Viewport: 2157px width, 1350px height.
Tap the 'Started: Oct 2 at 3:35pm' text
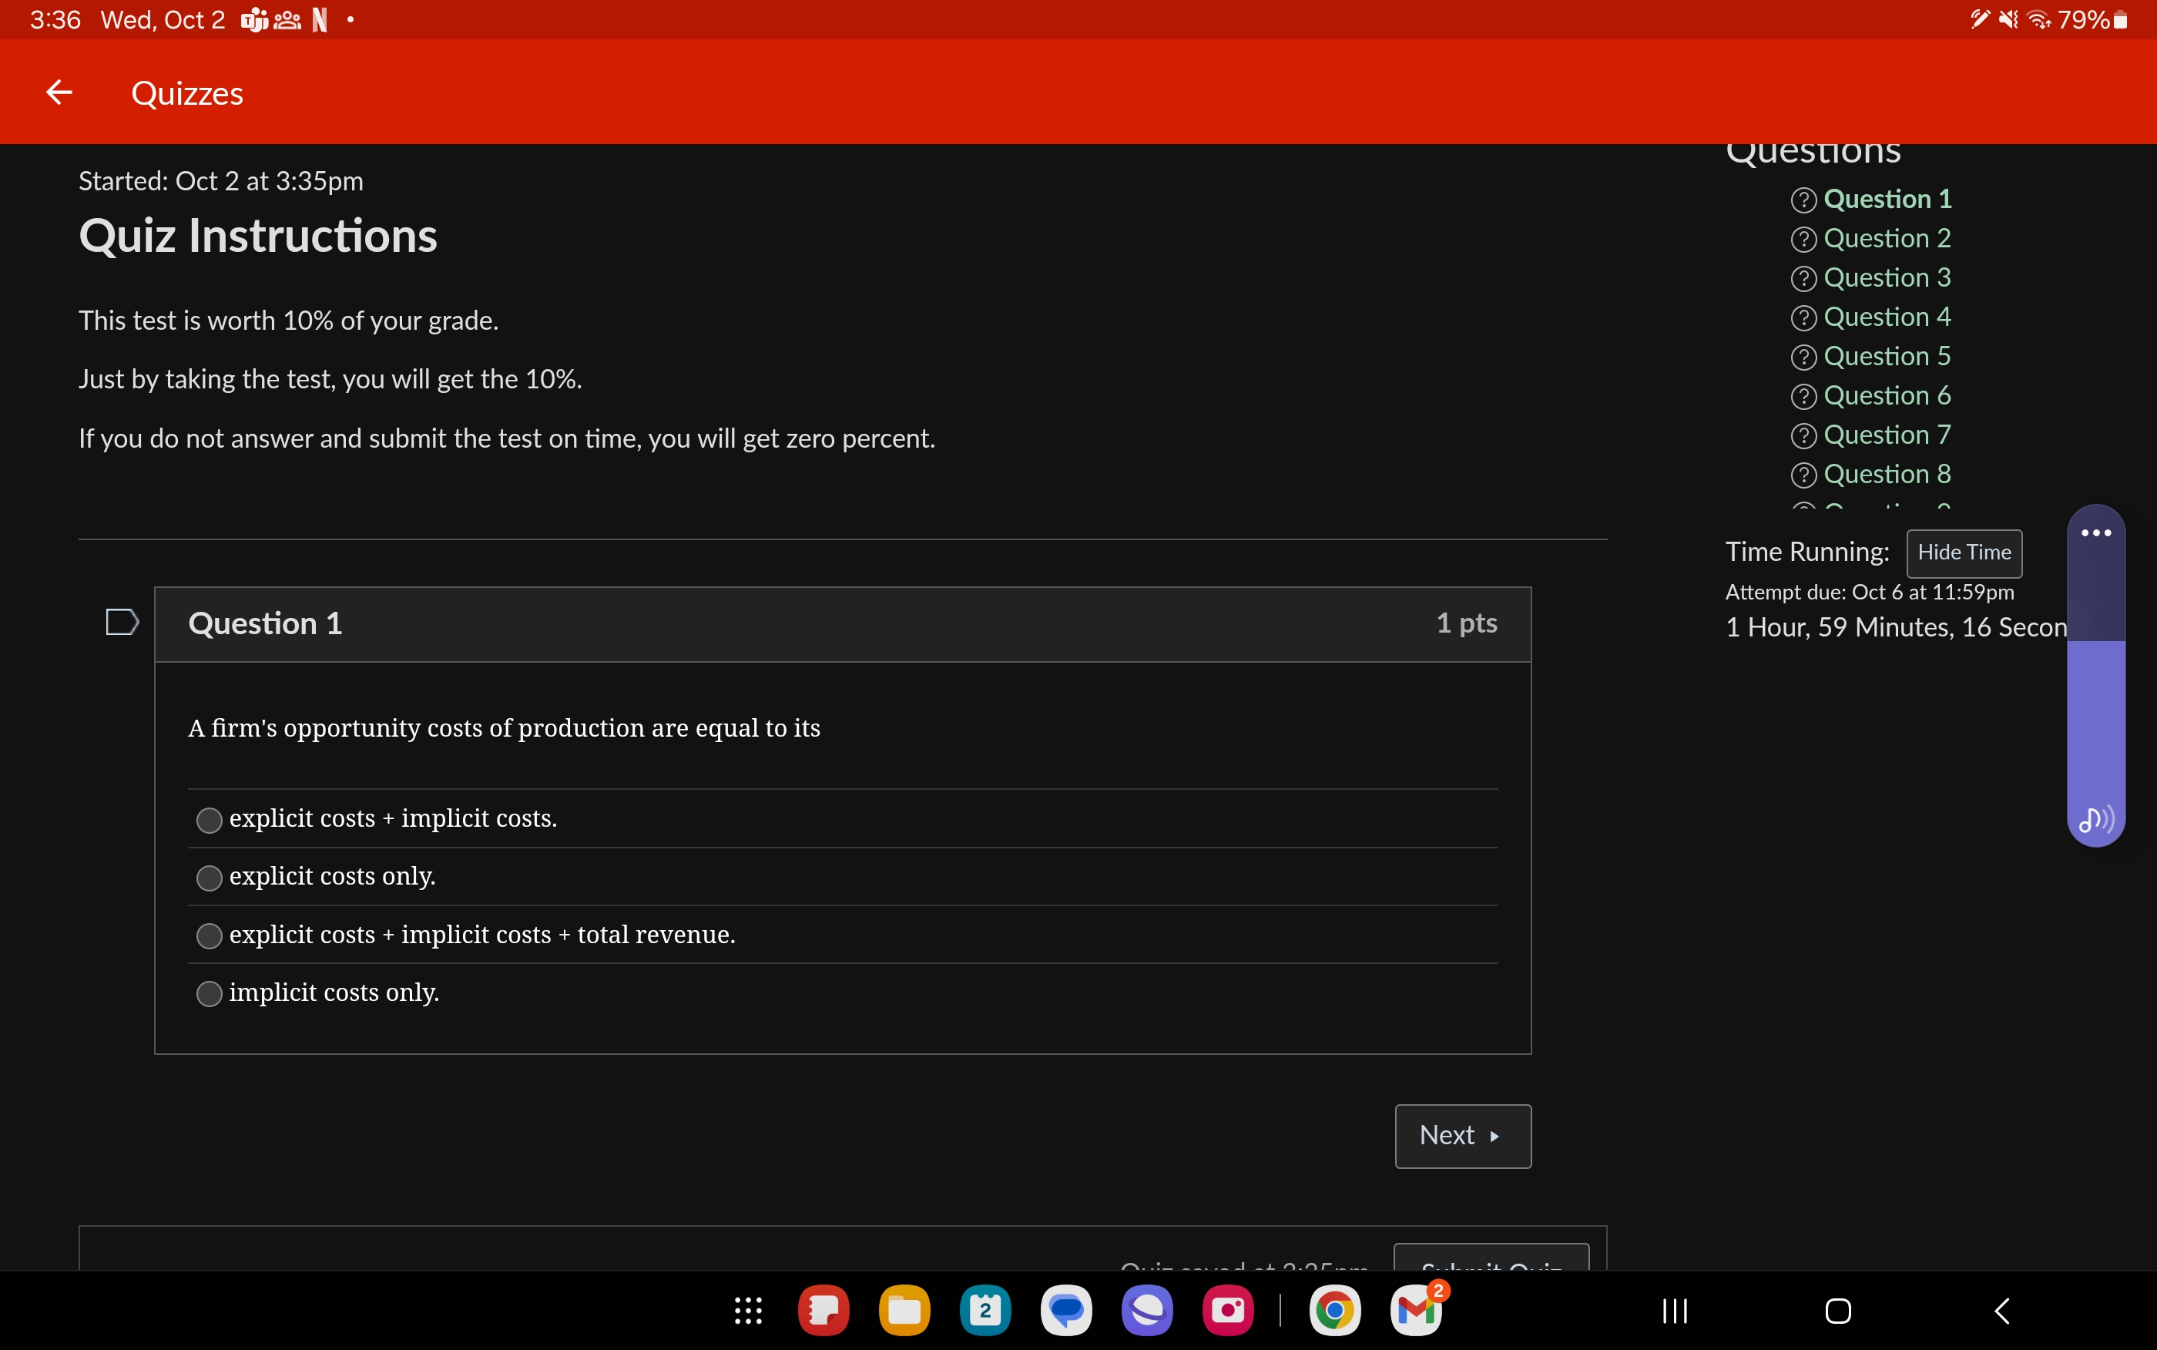(220, 181)
